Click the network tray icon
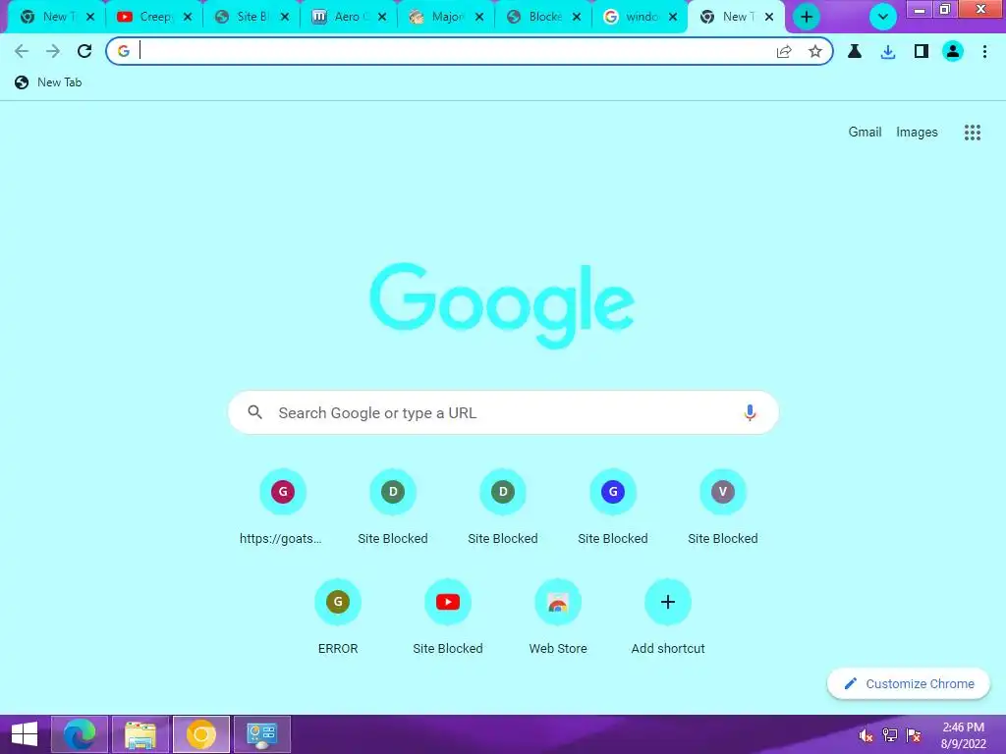 [890, 735]
